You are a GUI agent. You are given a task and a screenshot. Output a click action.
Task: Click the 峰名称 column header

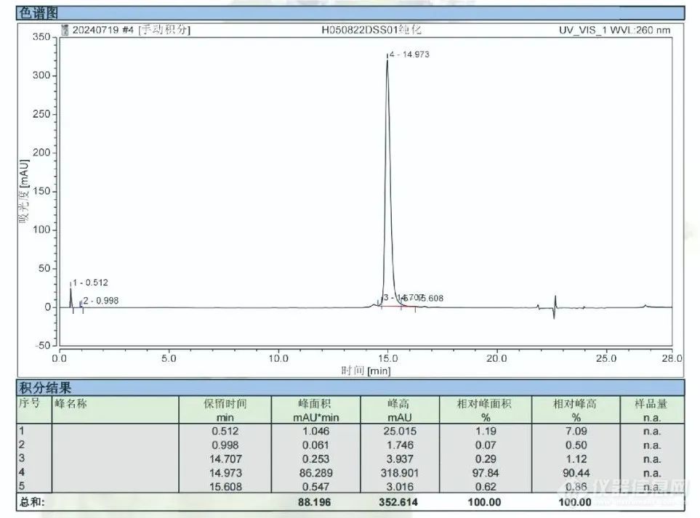click(71, 404)
